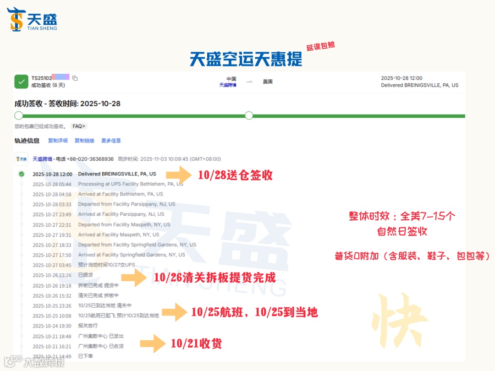This screenshot has width=495, height=371.
Task: Click the green delivered checkmark status icon
Action: click(21, 82)
